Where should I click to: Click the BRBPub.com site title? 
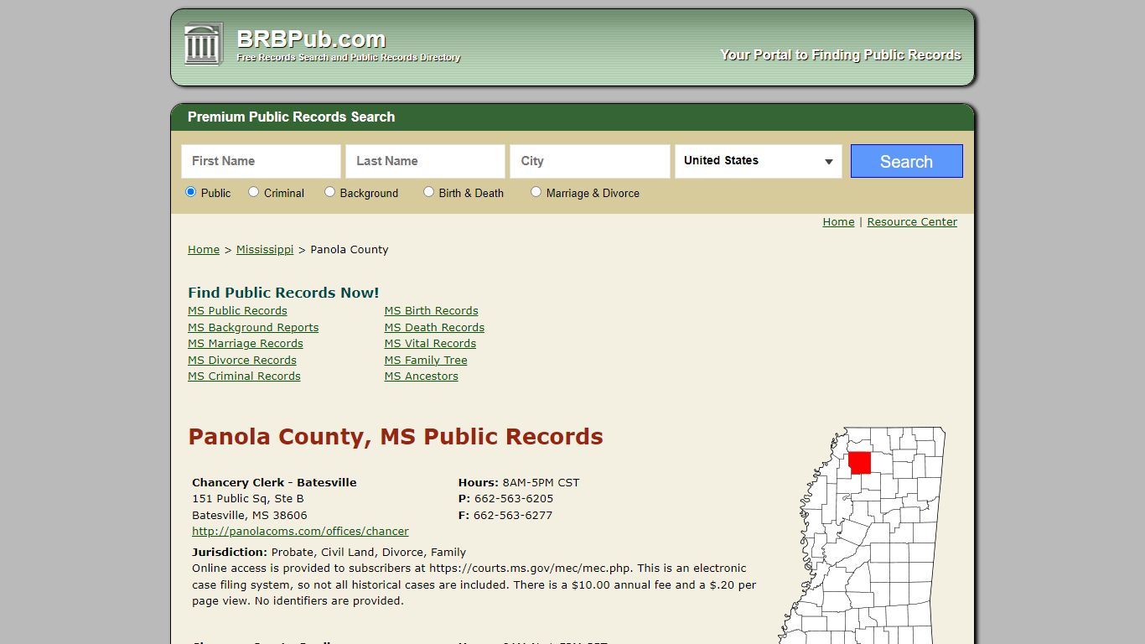point(311,39)
